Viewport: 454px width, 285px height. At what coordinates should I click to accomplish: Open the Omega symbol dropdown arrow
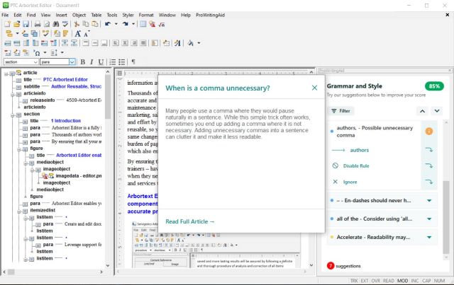click(45, 53)
